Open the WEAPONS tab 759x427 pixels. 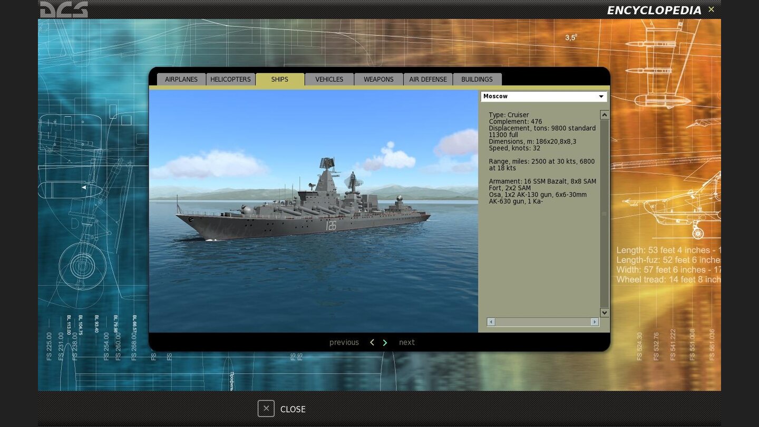pyautogui.click(x=378, y=79)
